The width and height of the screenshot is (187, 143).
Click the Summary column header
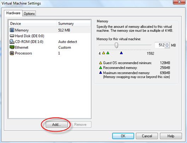tap(73, 23)
